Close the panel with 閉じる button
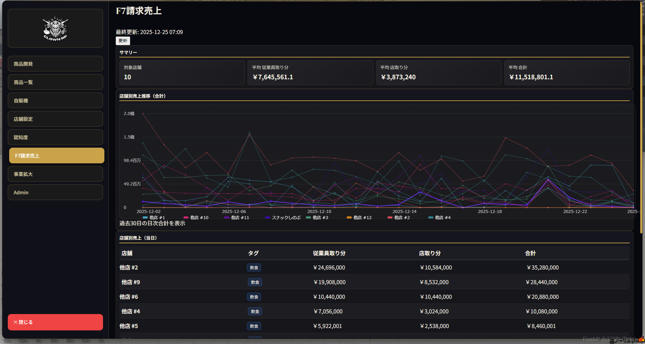The height and width of the screenshot is (344, 645). [55, 322]
